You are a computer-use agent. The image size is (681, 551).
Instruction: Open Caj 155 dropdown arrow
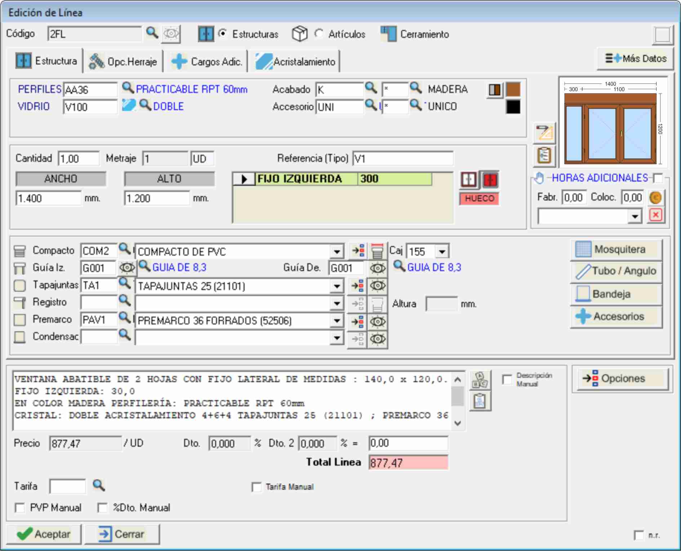click(442, 251)
